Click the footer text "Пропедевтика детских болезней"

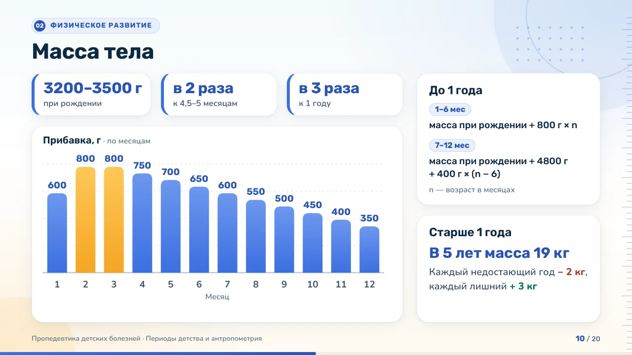click(x=85, y=339)
